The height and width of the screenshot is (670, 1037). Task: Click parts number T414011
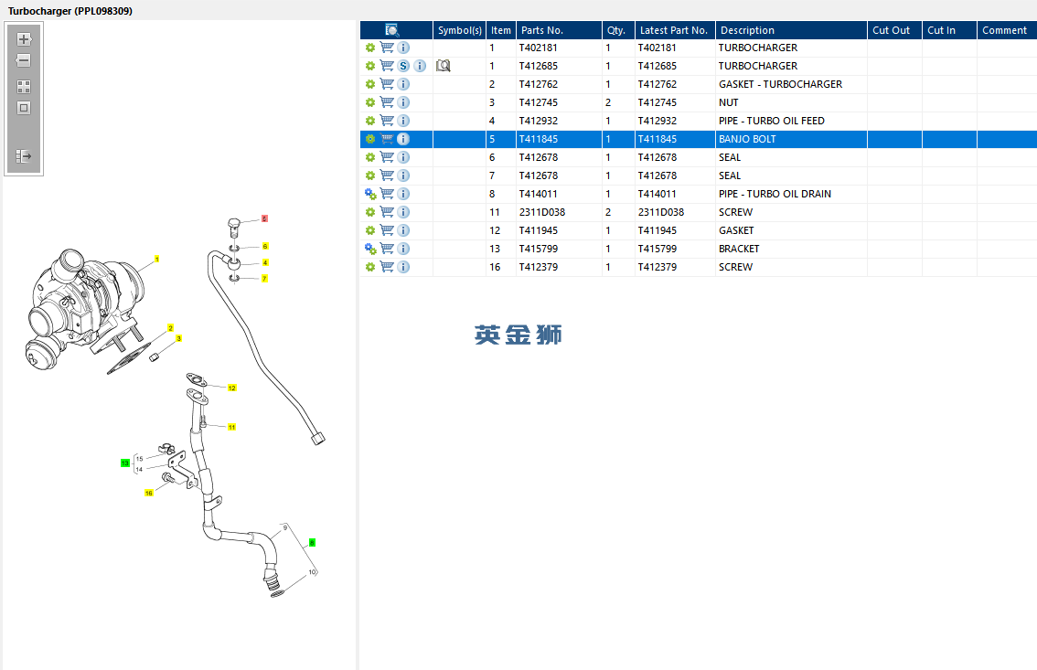[539, 194]
